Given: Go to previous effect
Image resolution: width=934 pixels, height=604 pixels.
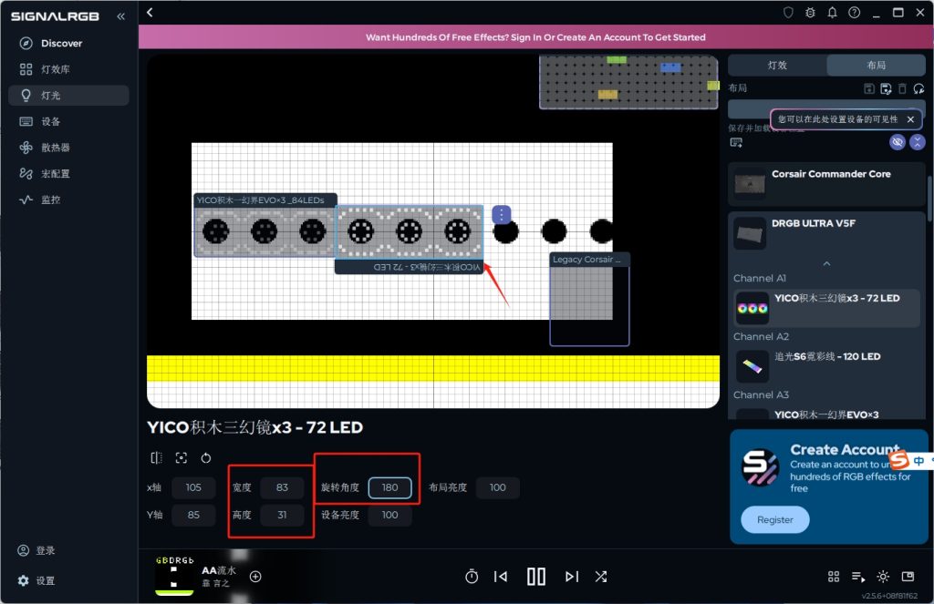Looking at the screenshot, I should [501, 577].
